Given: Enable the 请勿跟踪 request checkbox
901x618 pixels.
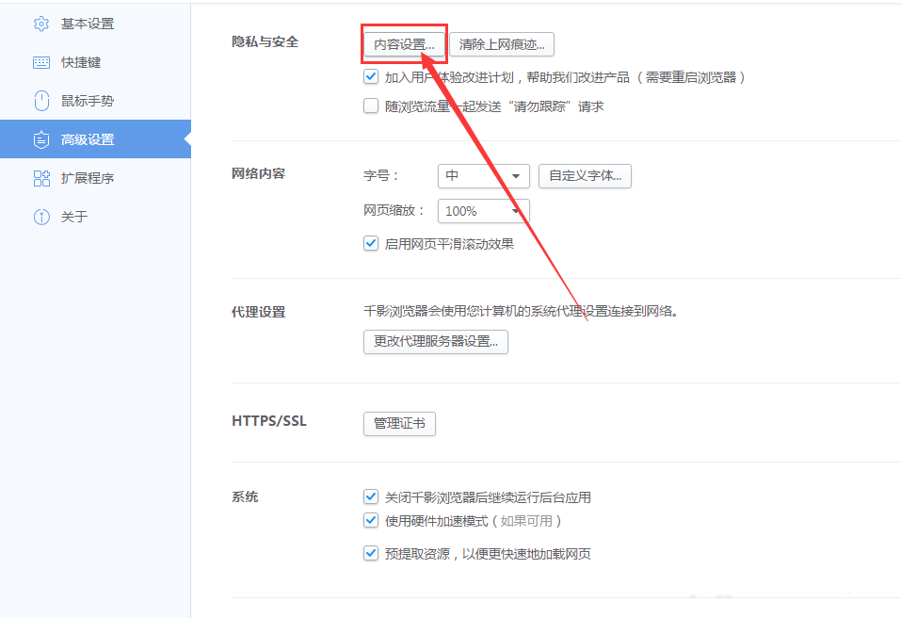Looking at the screenshot, I should coord(370,106).
